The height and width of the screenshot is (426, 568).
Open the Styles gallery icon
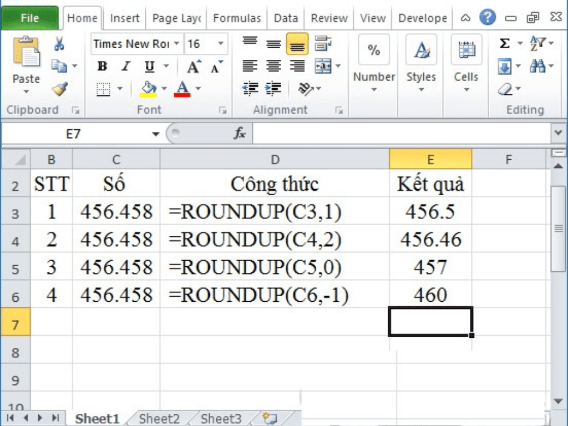[x=421, y=50]
